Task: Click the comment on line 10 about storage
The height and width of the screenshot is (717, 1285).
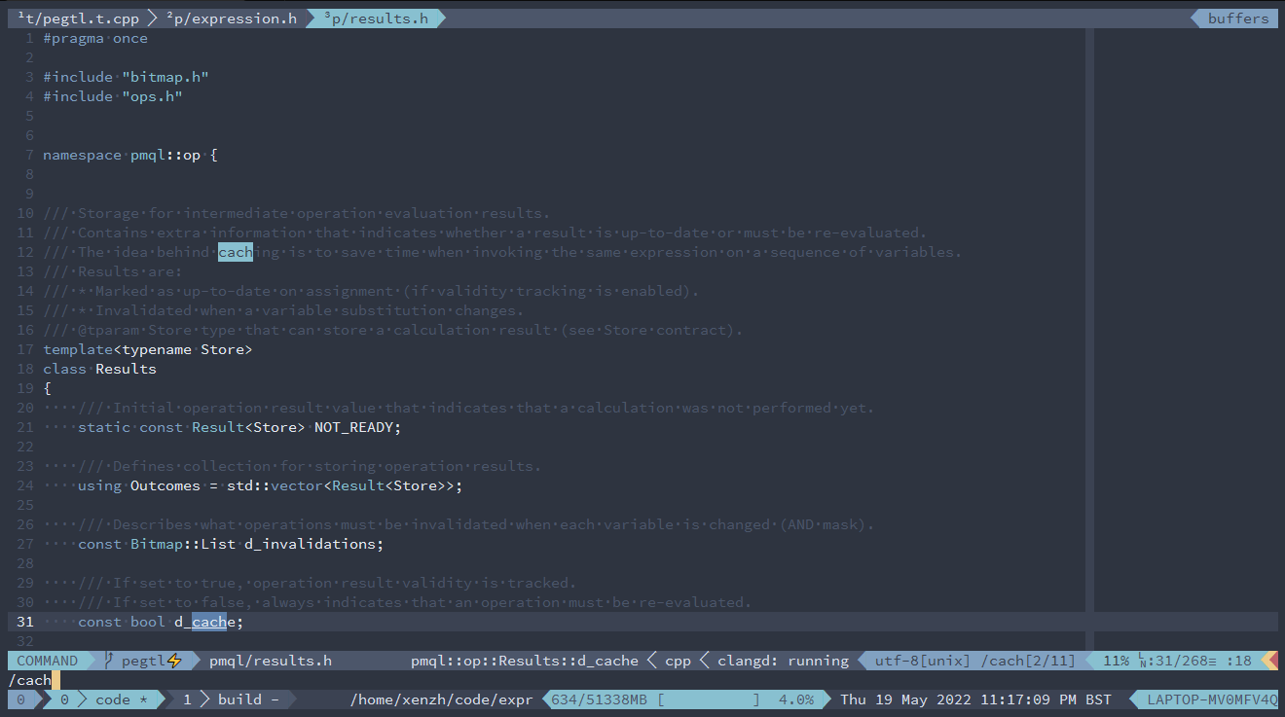Action: (x=297, y=213)
